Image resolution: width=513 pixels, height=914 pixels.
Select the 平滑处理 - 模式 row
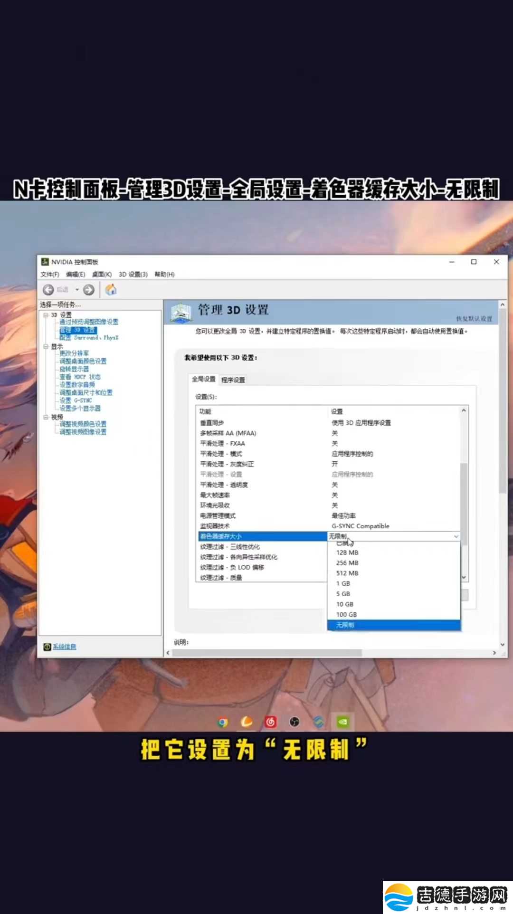(x=328, y=454)
